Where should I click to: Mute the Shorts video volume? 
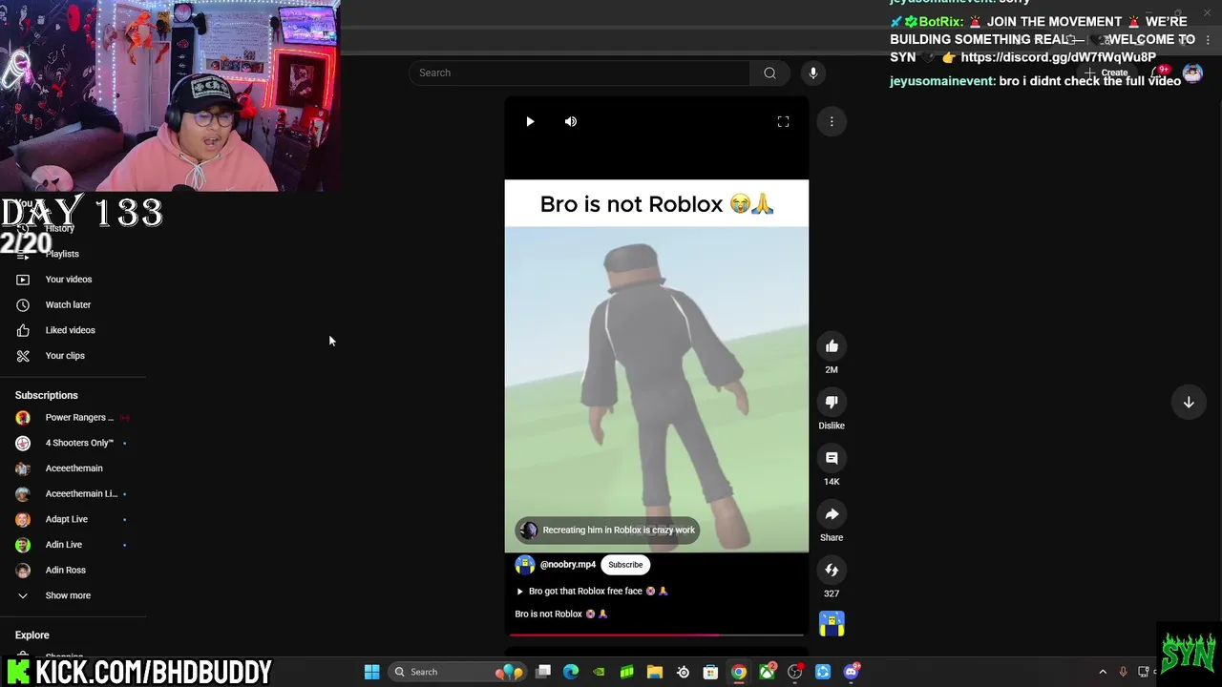(571, 121)
